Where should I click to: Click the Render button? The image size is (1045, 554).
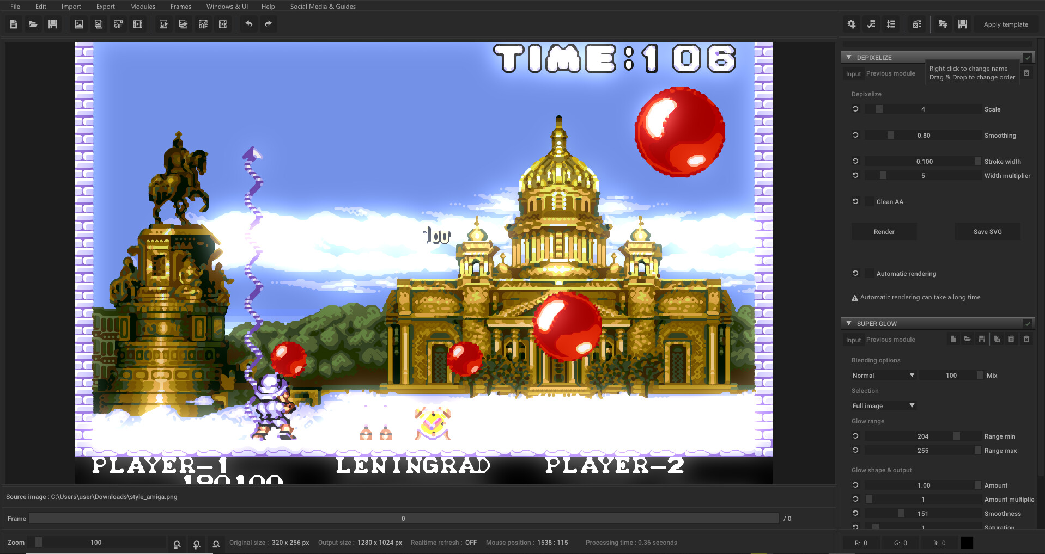click(x=884, y=231)
